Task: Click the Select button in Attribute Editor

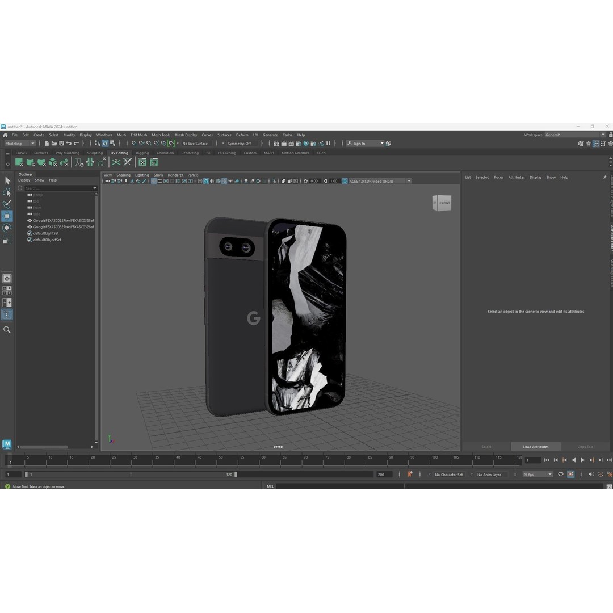Action: tap(486, 447)
